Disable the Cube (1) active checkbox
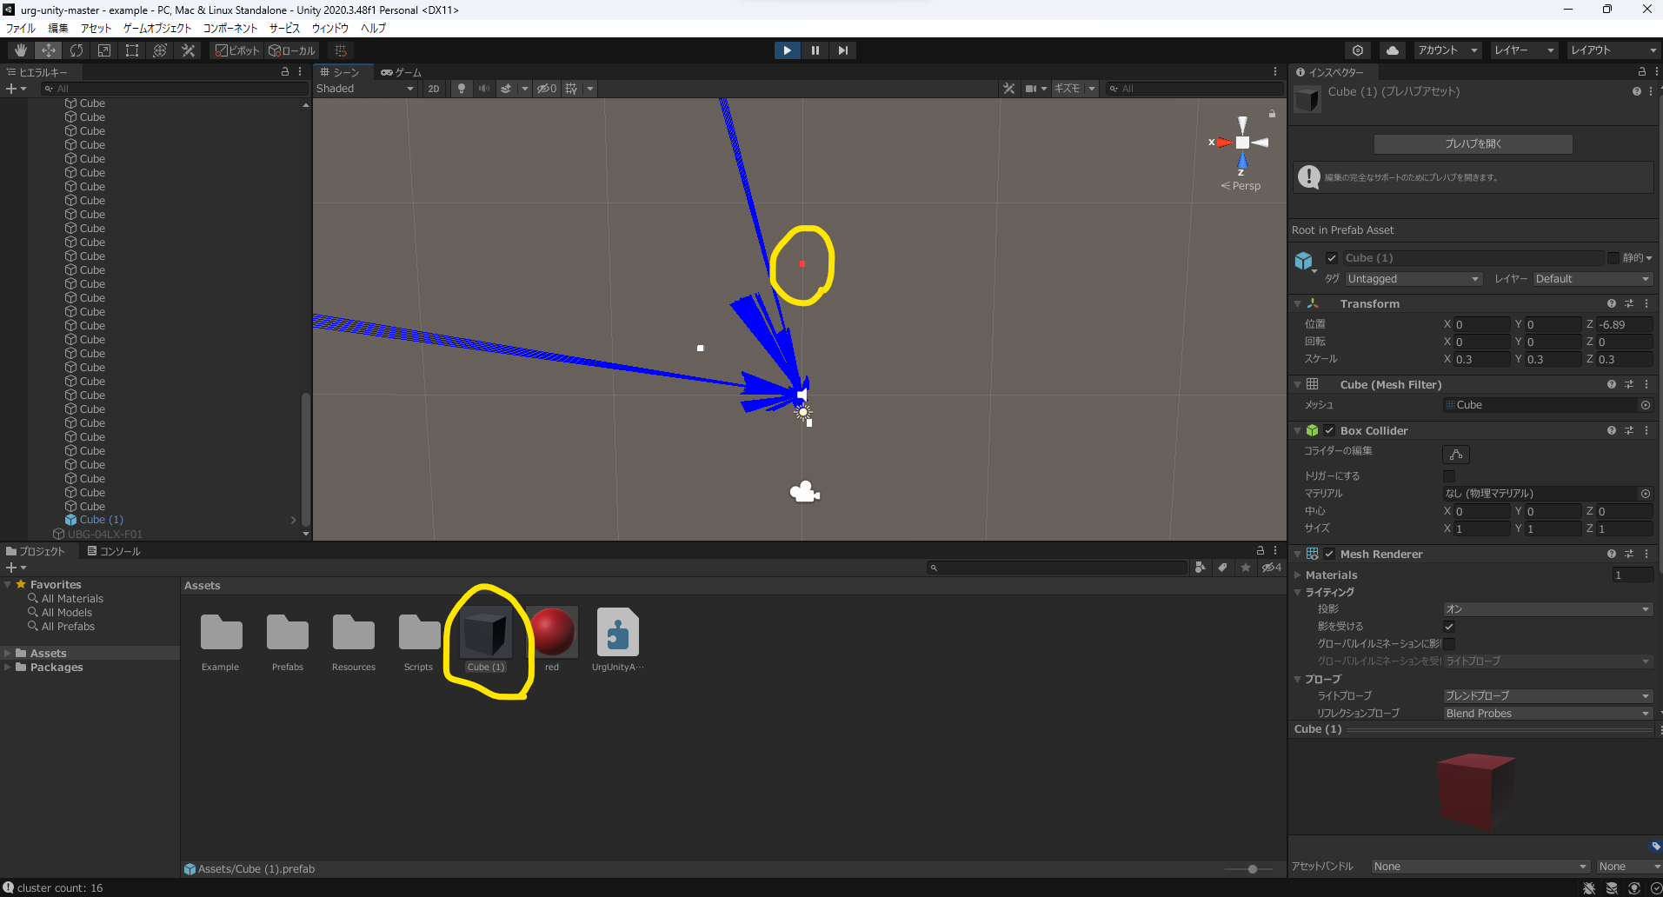This screenshot has height=897, width=1663. pyautogui.click(x=1332, y=257)
